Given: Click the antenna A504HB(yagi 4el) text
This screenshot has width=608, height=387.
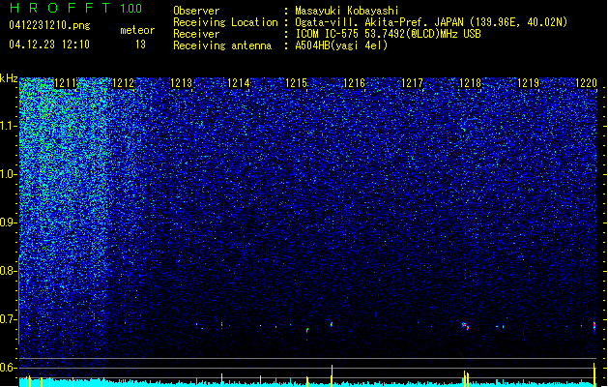Looking at the screenshot, I should pyautogui.click(x=341, y=45).
